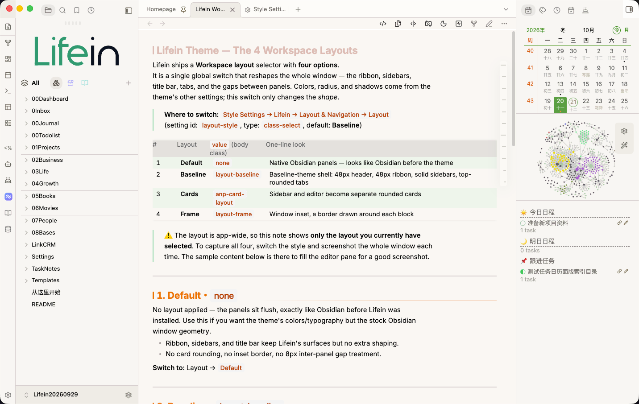Pin the Homepage tab
The width and height of the screenshot is (639, 404).
click(x=183, y=9)
